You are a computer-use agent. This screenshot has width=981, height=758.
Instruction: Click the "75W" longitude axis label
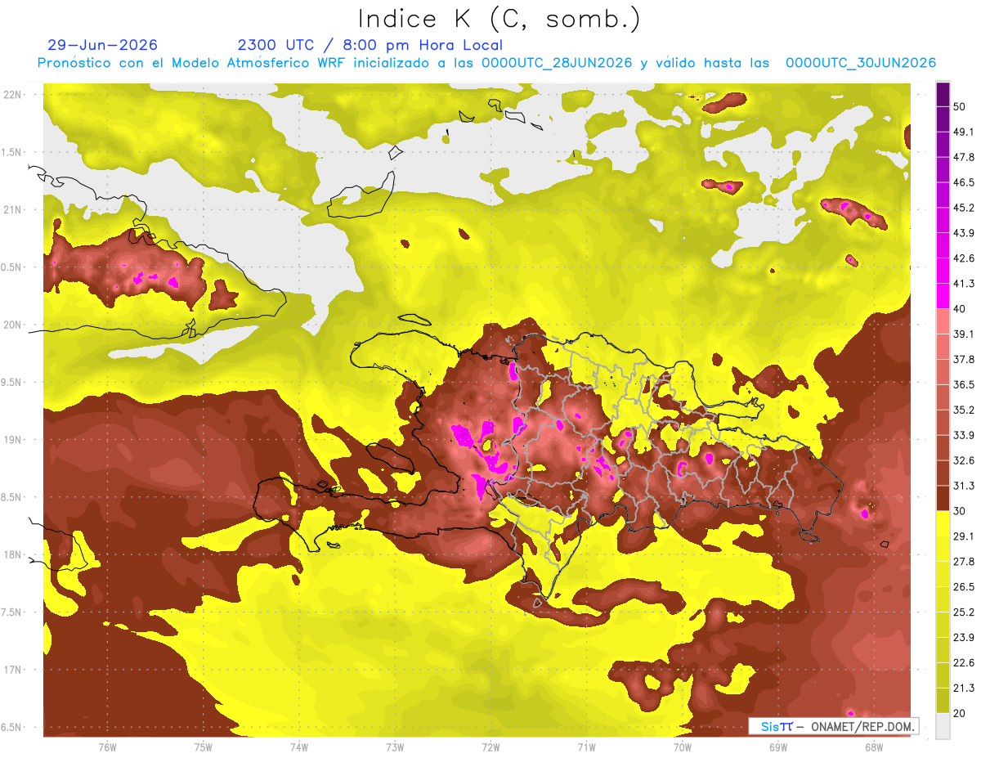(203, 747)
